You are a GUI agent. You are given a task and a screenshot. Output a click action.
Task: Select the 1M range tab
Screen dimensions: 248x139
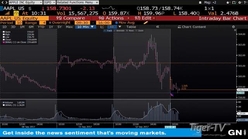coord(22,27)
